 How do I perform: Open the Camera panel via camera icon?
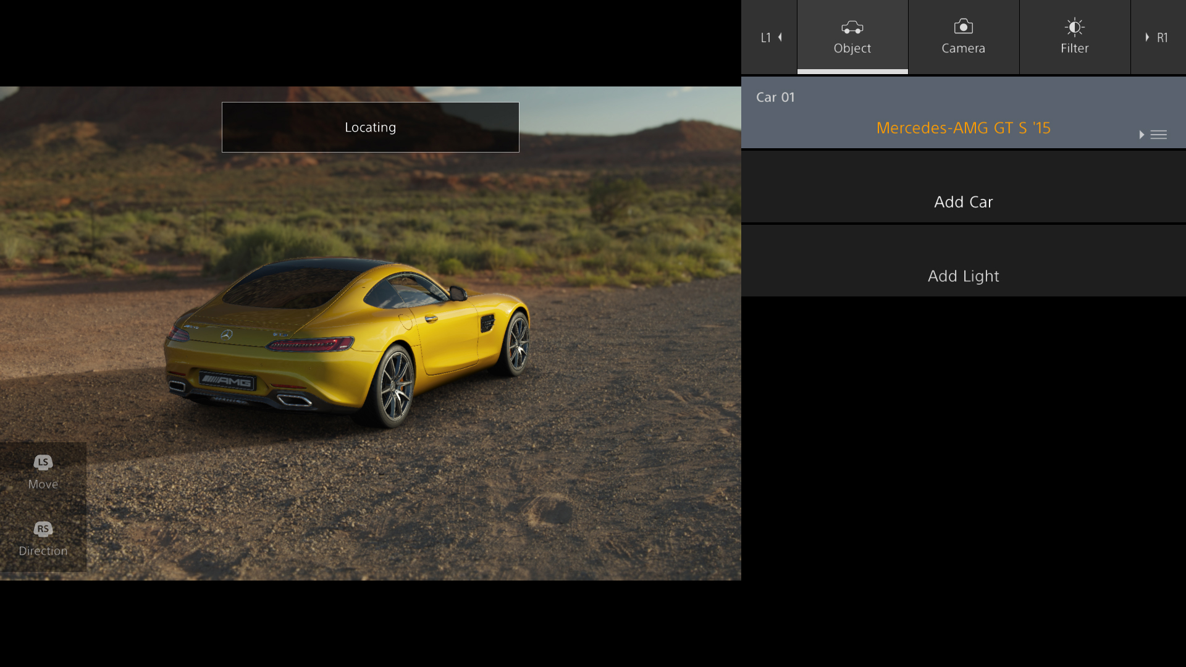coord(963,27)
